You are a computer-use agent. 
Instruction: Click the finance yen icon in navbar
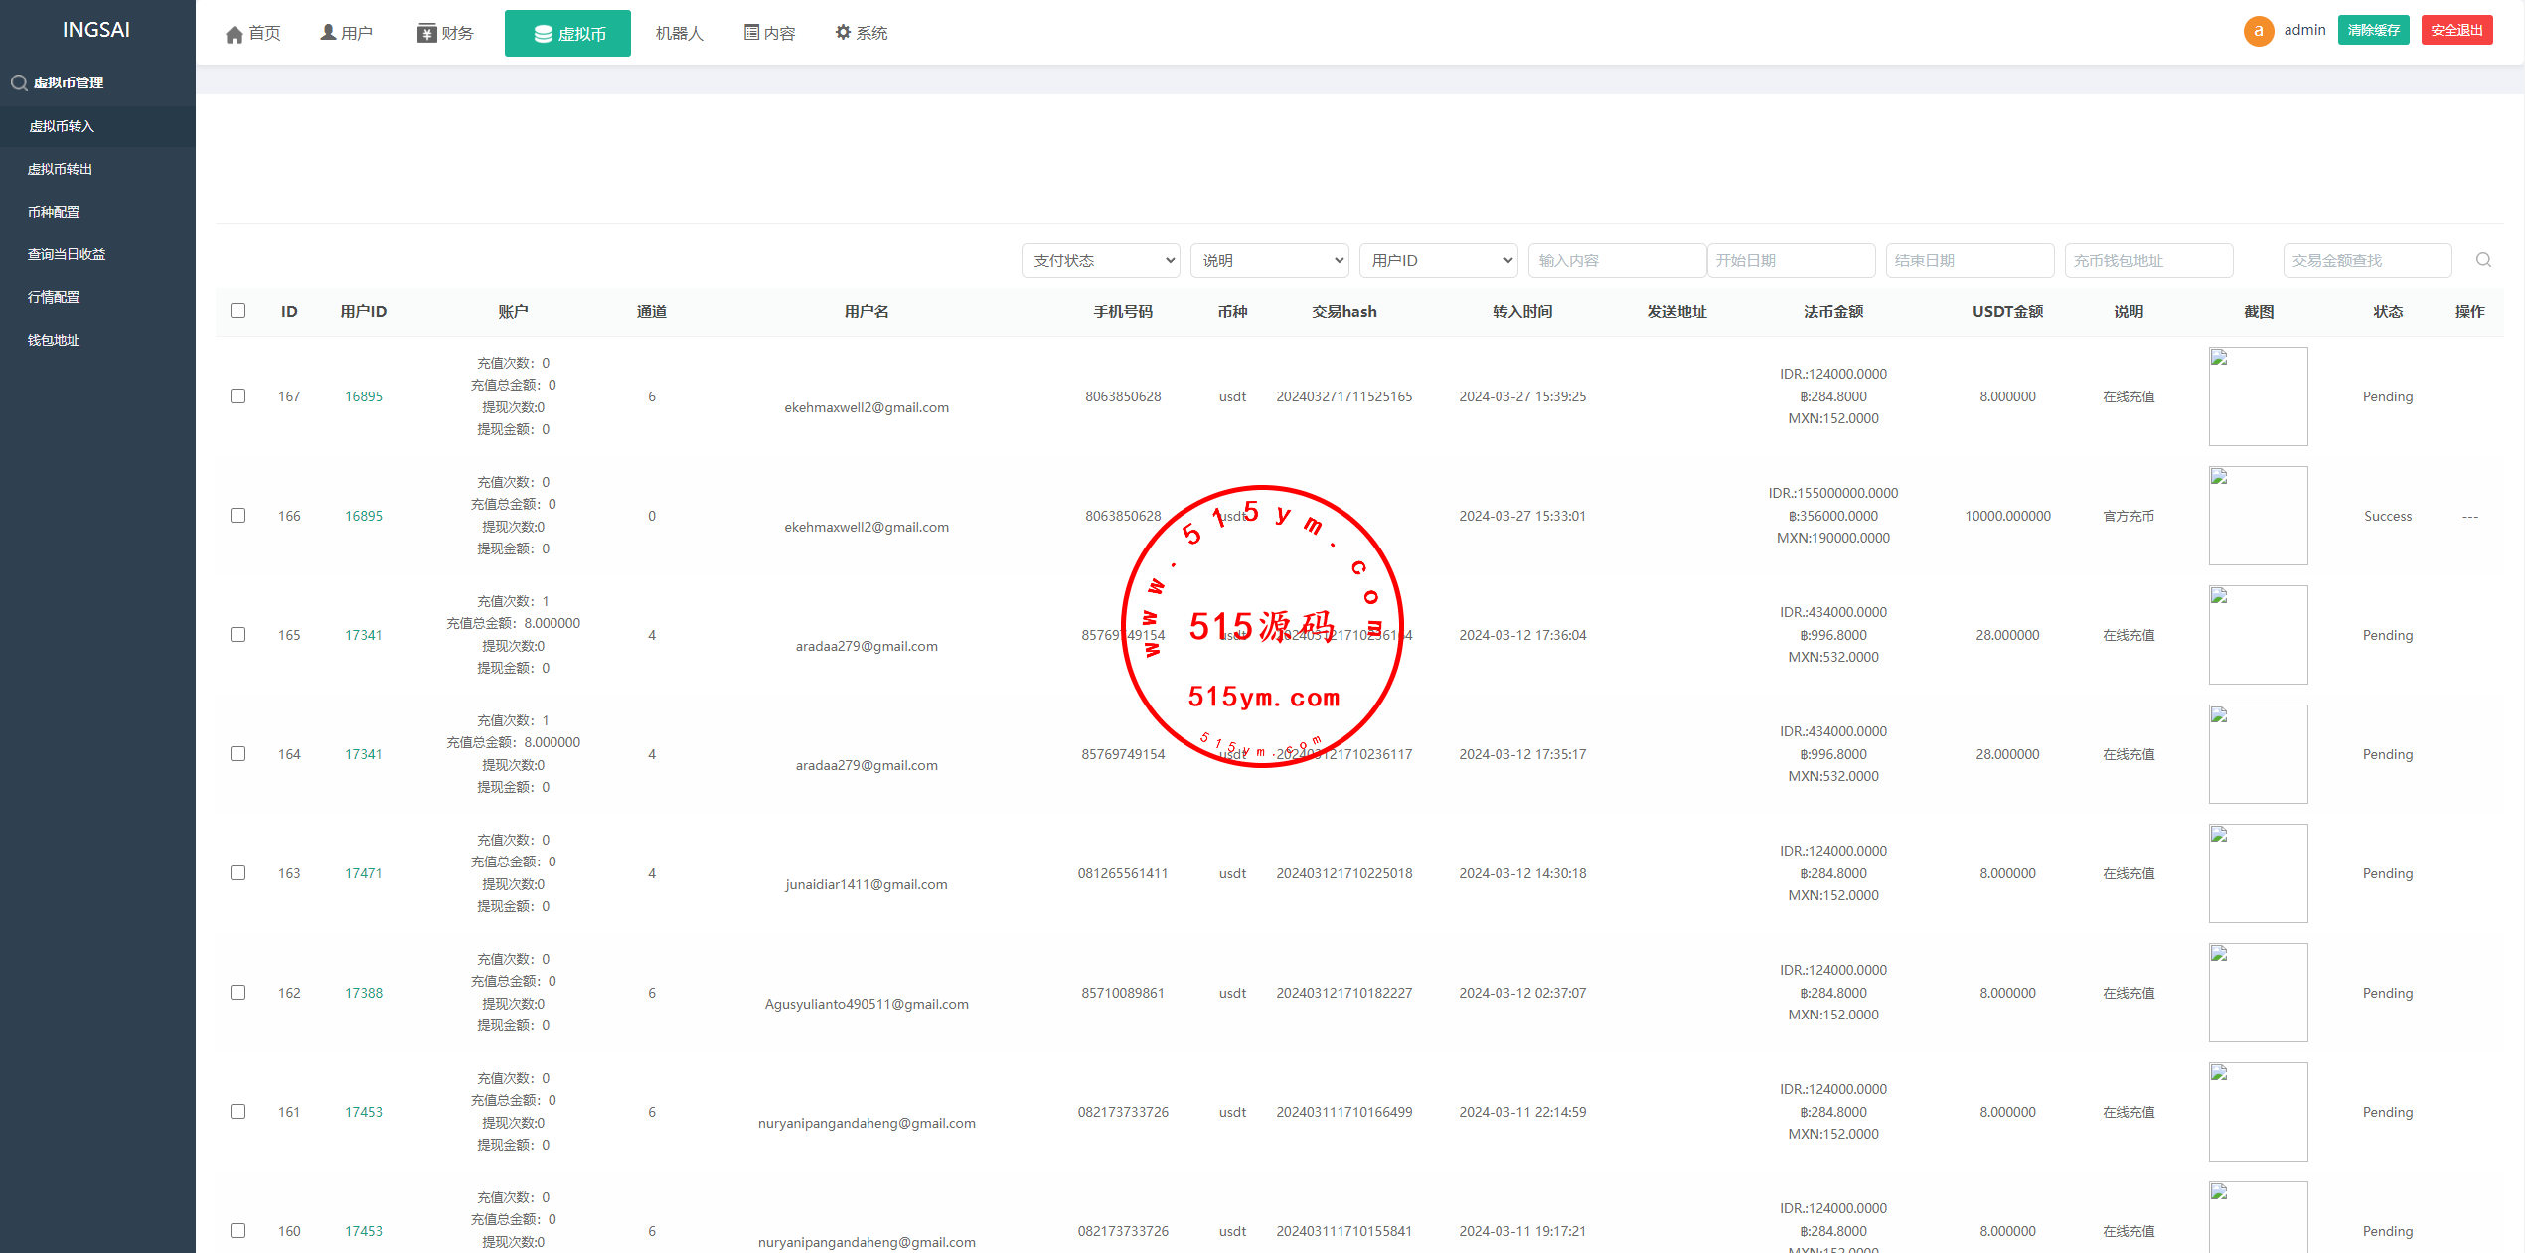pos(427,34)
